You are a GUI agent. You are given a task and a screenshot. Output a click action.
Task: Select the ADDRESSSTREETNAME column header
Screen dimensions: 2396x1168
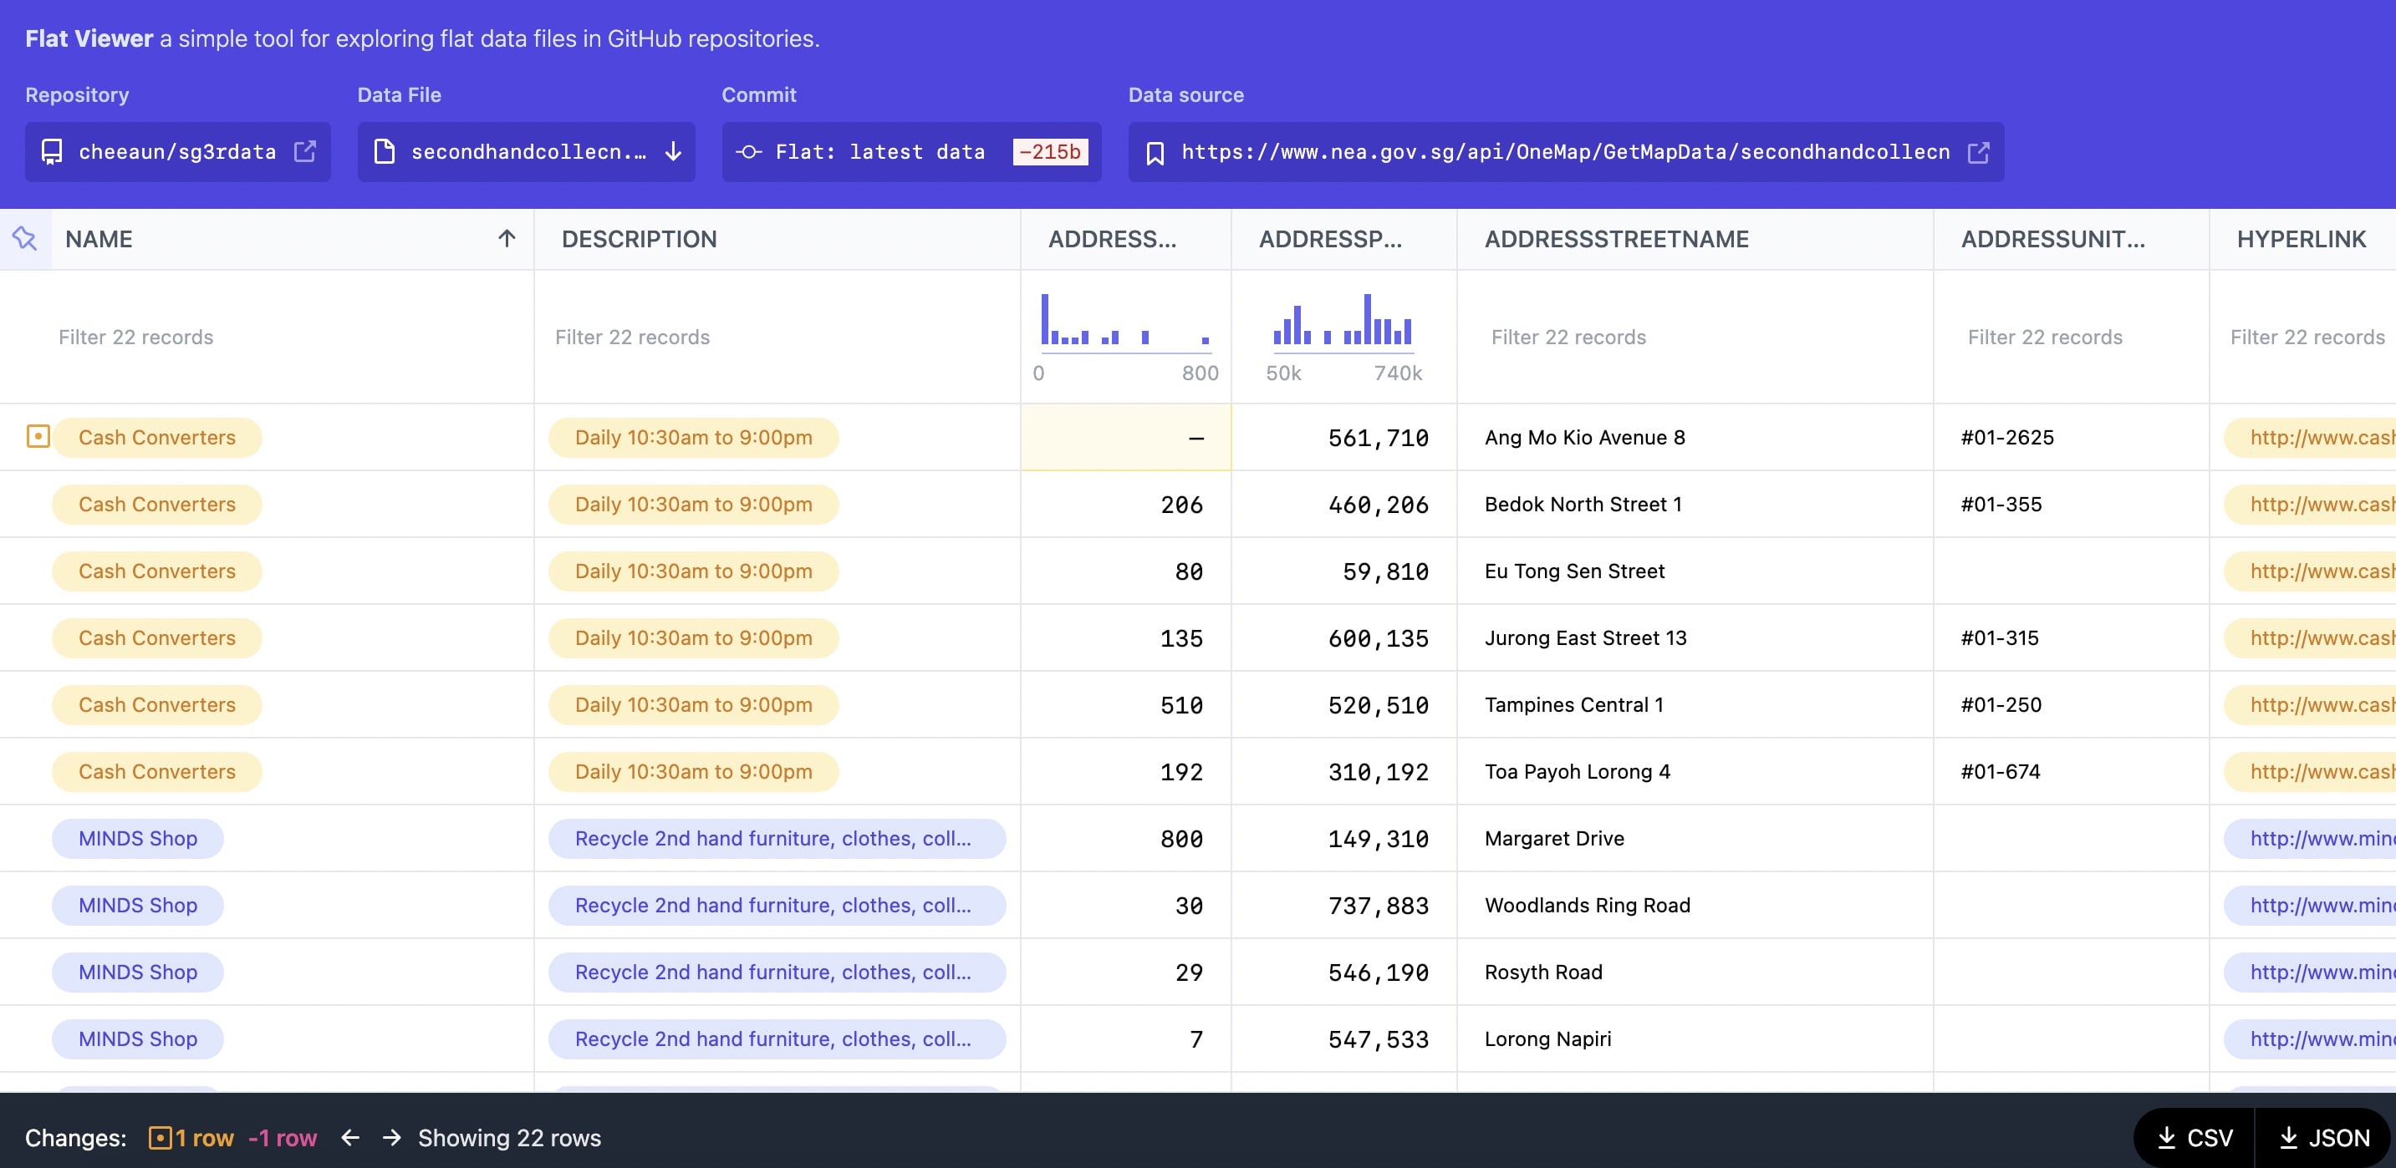pyautogui.click(x=1616, y=239)
